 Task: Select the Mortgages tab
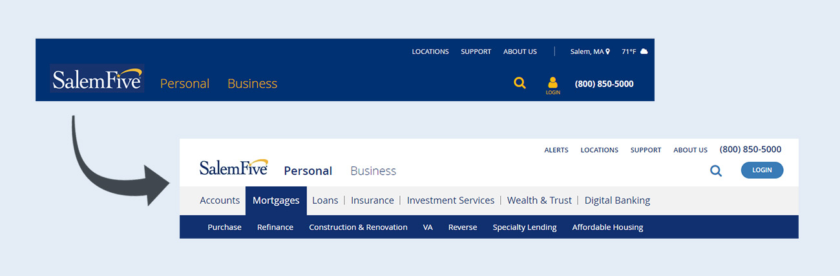point(276,201)
